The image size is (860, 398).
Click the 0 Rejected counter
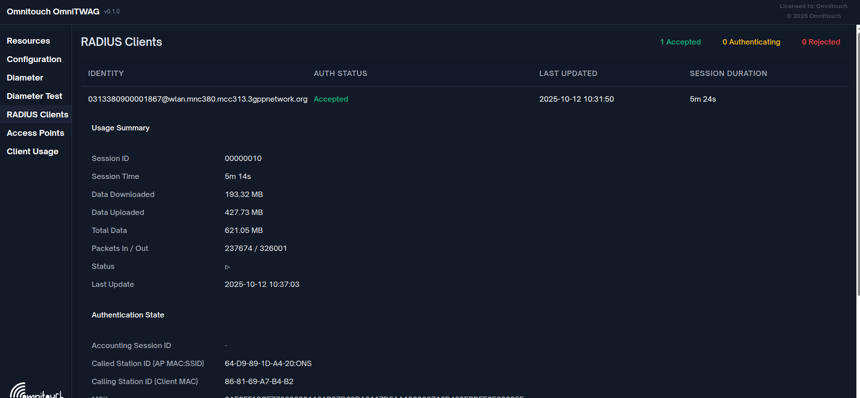click(x=821, y=42)
